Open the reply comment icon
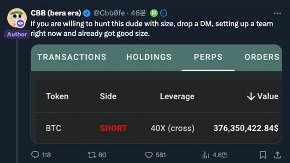Viewport: 290px width, 163px height. (x=35, y=155)
